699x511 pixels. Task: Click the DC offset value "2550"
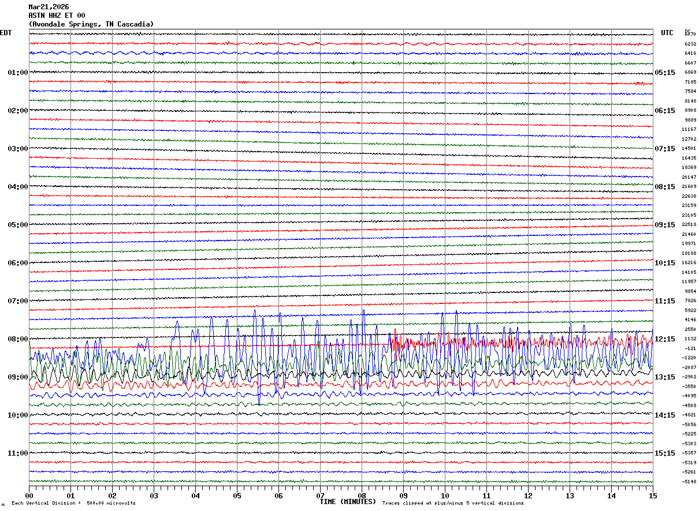coord(690,329)
